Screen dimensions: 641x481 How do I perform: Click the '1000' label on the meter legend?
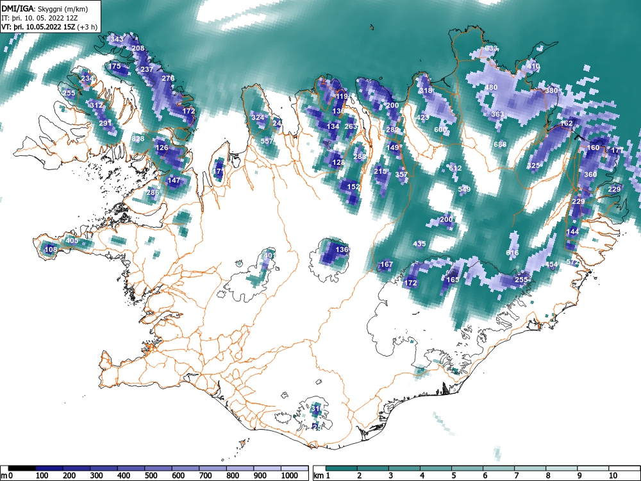[290, 476]
